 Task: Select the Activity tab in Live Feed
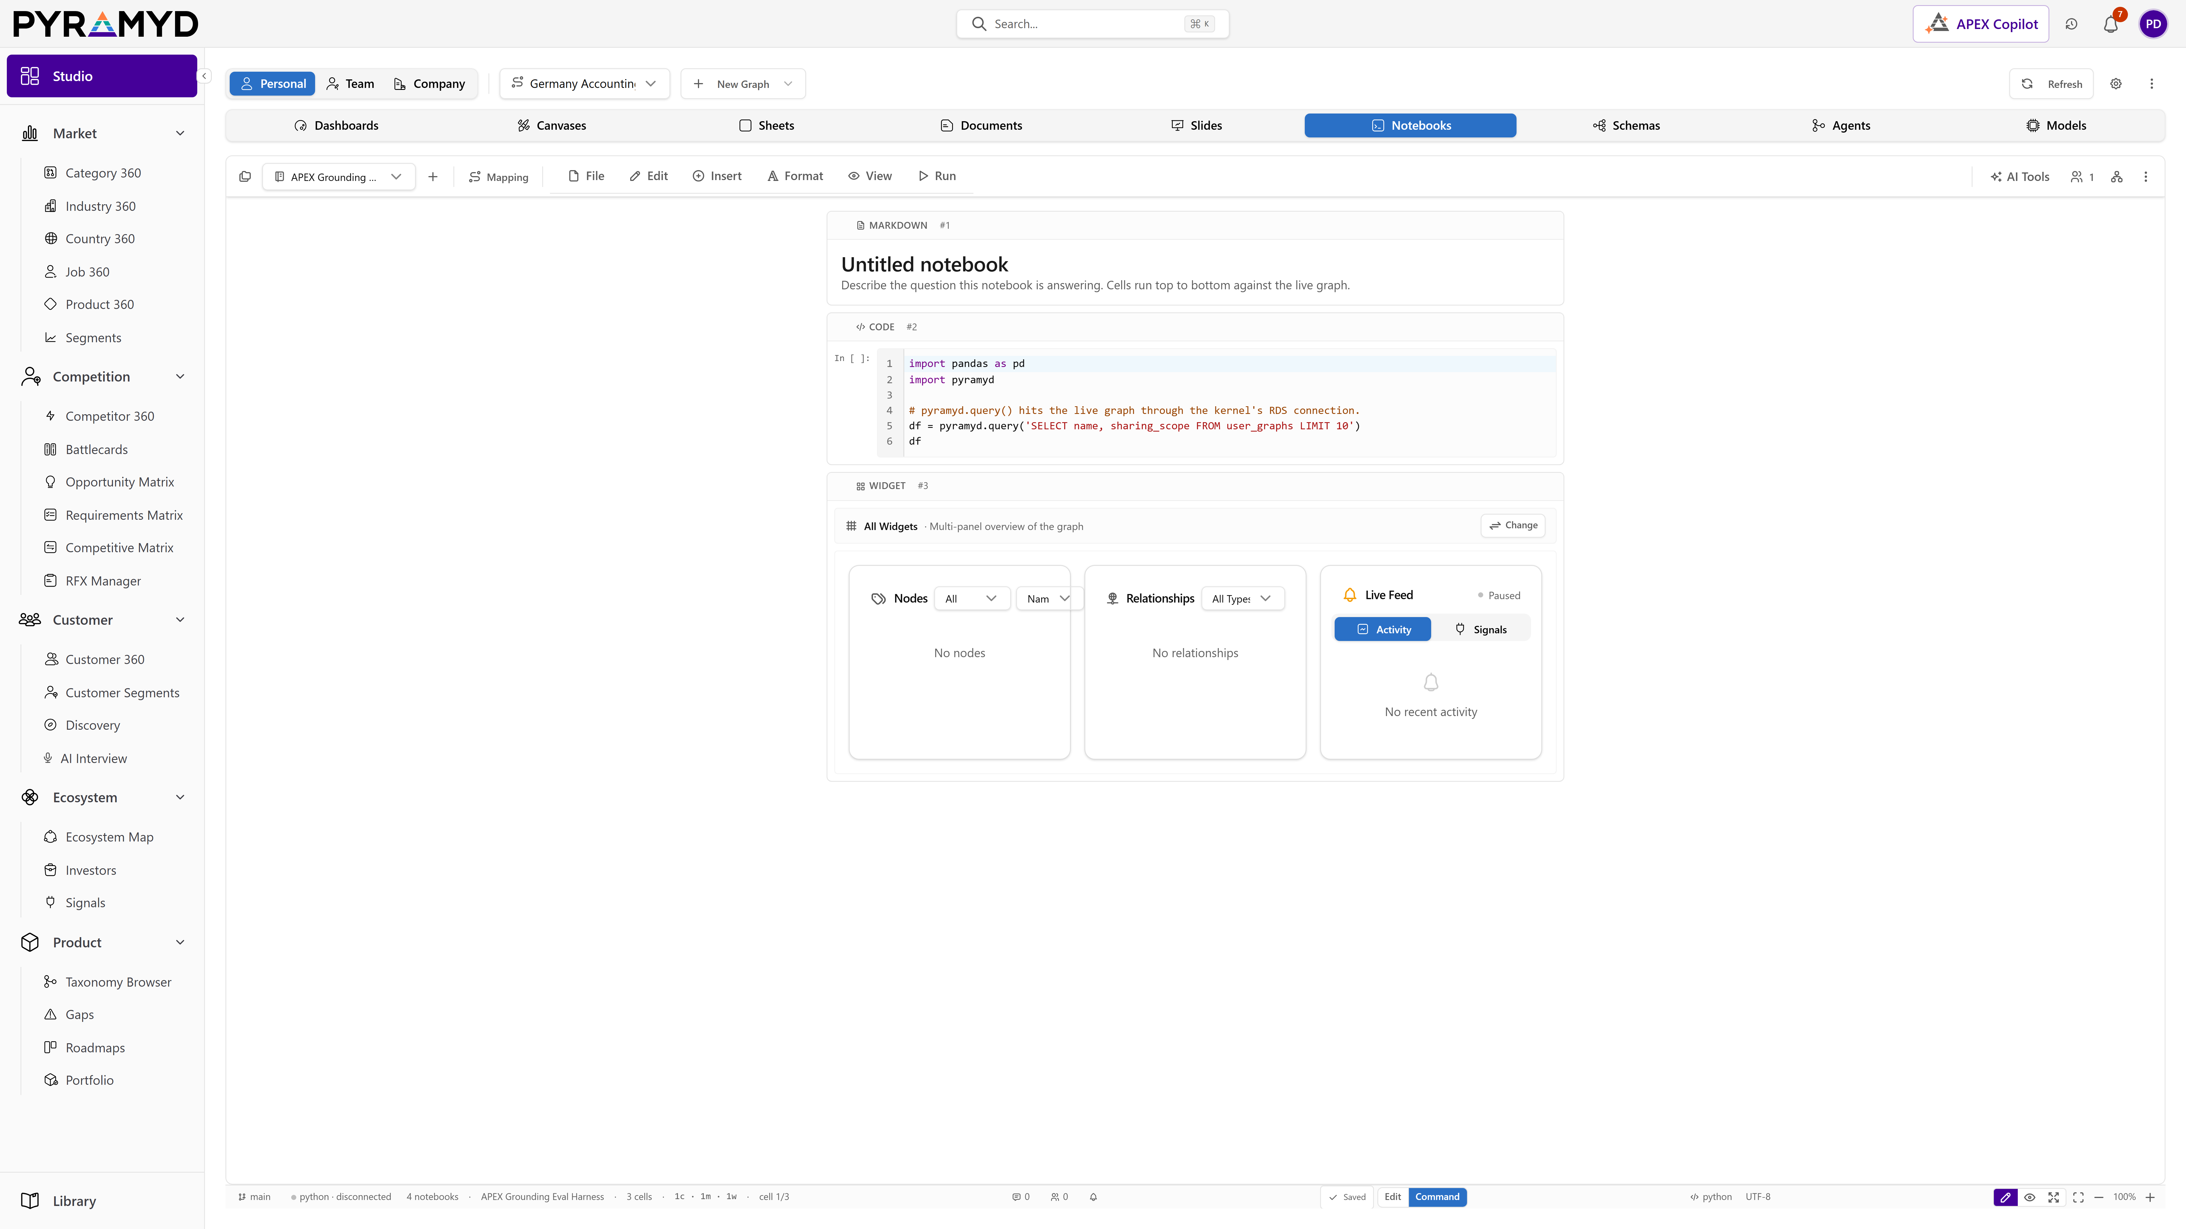[x=1382, y=629]
